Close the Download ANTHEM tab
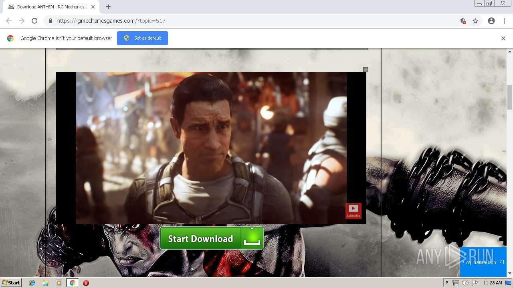Viewport: 513px width, 288px height. click(93, 7)
